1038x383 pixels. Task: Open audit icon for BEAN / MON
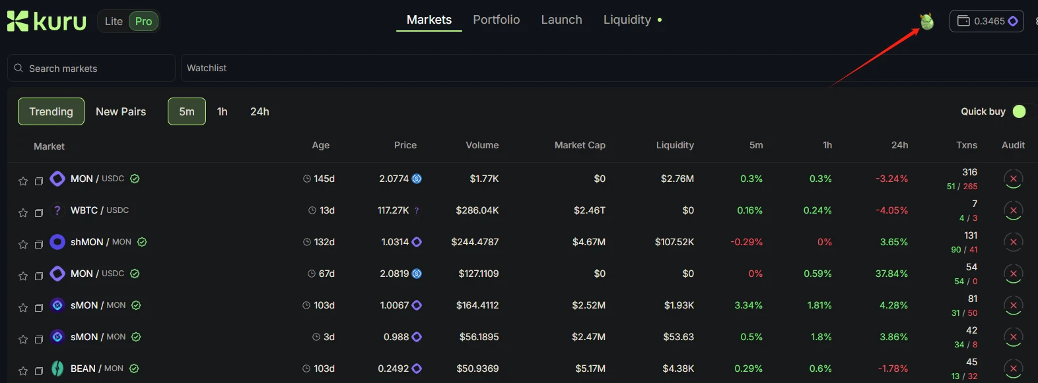pyautogui.click(x=1013, y=368)
